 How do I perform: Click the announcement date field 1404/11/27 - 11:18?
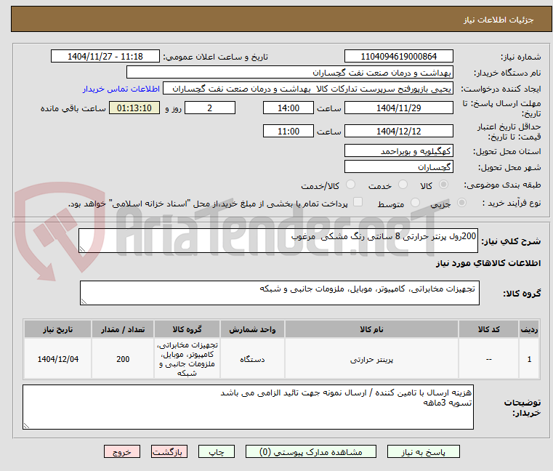pyautogui.click(x=105, y=57)
